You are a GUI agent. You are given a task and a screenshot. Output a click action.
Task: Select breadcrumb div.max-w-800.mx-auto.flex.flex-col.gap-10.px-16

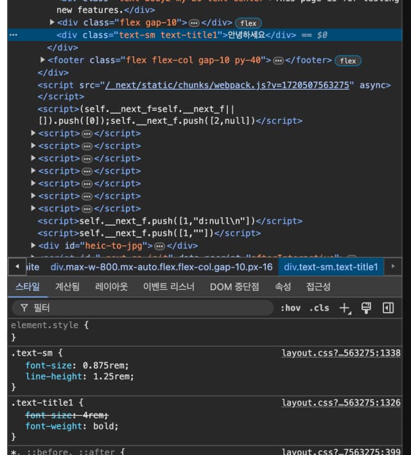pyautogui.click(x=161, y=267)
